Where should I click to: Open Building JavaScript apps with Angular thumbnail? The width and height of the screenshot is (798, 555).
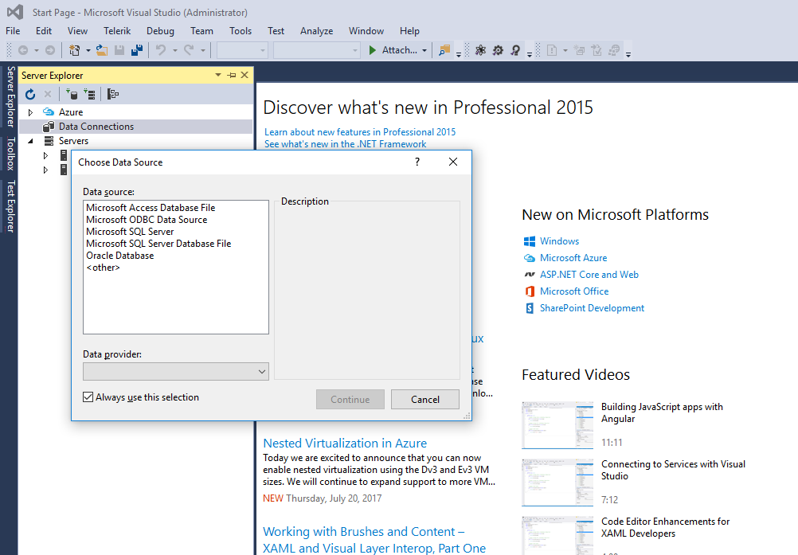coord(557,424)
